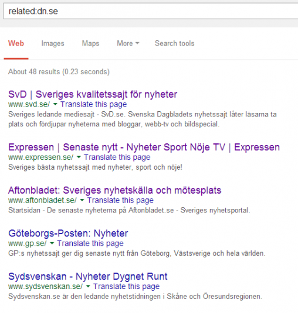
Task: Open Aftonbladet Sveriges nyhetskälla result
Action: coord(114,190)
